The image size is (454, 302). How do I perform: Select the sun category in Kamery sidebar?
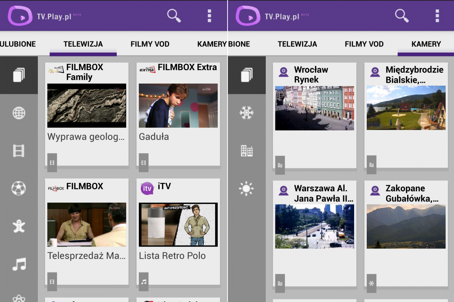tap(247, 188)
